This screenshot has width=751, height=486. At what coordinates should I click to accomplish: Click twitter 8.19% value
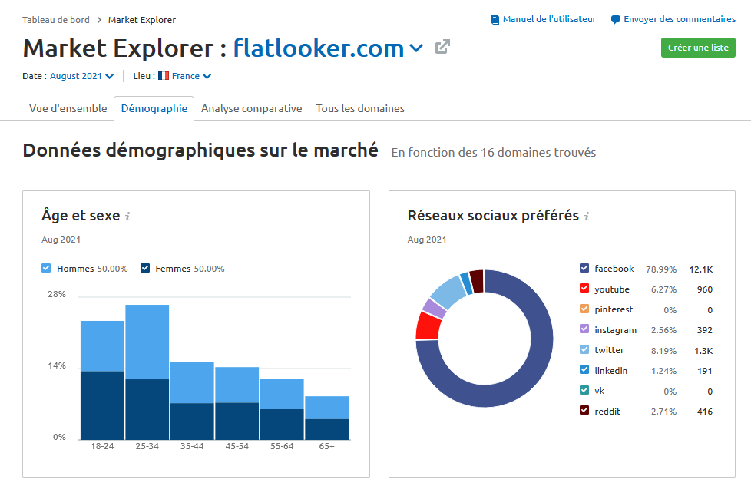coord(663,351)
